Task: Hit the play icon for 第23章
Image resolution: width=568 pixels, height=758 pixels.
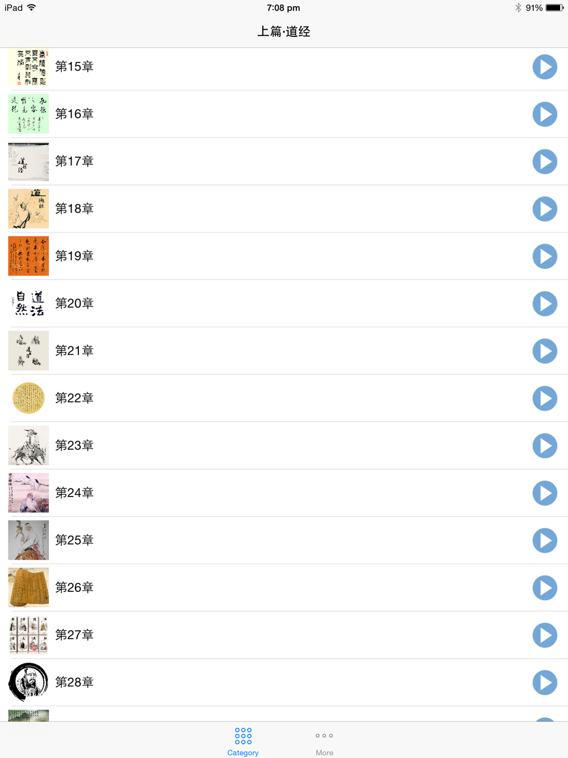Action: [x=544, y=446]
